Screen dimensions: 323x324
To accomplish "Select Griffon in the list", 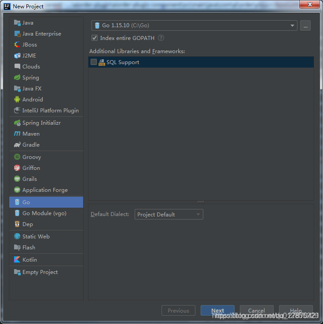I will [46, 168].
